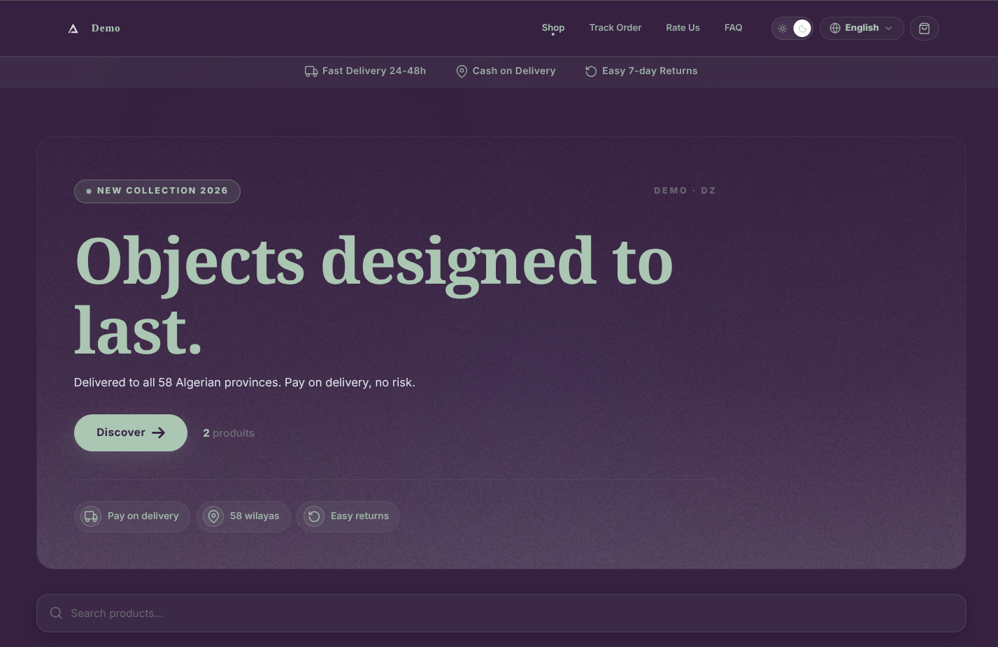The width and height of the screenshot is (998, 647).
Task: Click the 'Cash on Delivery' banner text
Action: (x=514, y=71)
